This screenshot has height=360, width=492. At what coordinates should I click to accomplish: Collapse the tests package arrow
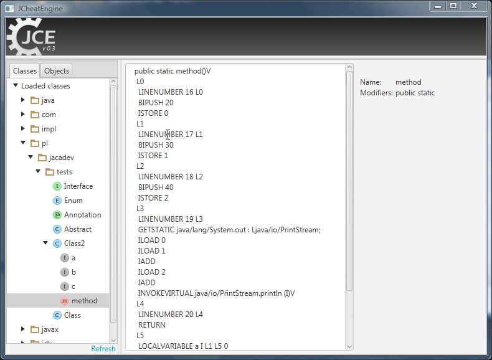click(x=38, y=171)
